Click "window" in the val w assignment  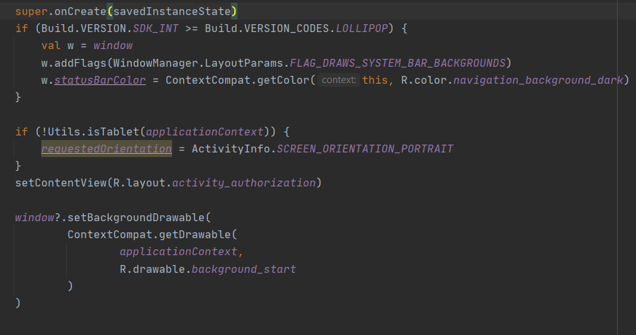point(113,45)
